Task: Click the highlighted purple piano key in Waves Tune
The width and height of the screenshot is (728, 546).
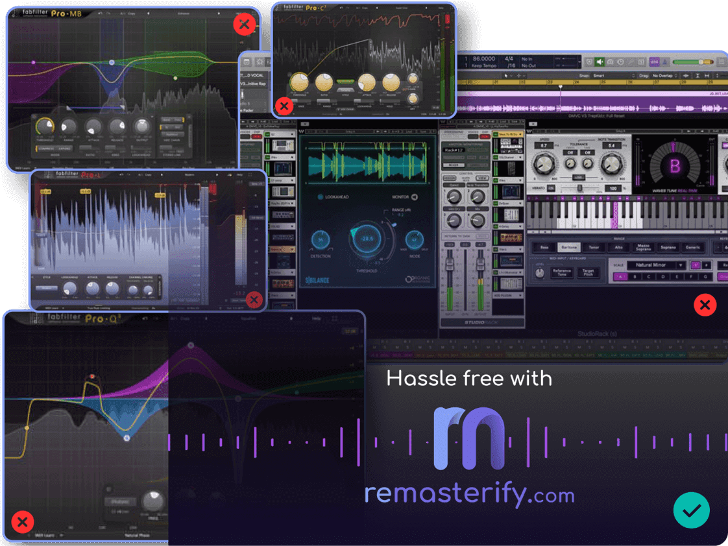Action: pyautogui.click(x=615, y=215)
